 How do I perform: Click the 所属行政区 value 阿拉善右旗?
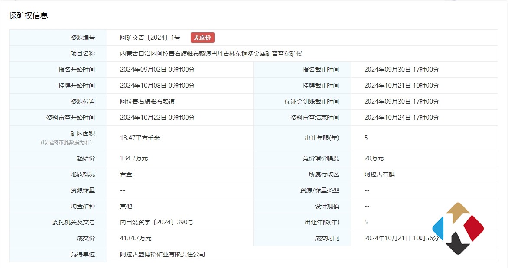(379, 174)
